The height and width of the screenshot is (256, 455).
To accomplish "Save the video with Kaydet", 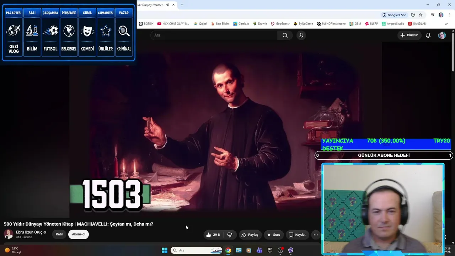I will pos(297,235).
